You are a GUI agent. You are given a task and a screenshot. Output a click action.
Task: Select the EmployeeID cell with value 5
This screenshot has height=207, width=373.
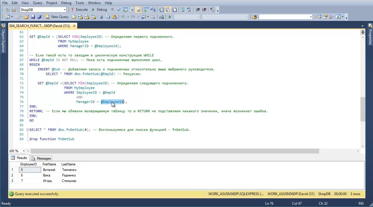coord(30,170)
